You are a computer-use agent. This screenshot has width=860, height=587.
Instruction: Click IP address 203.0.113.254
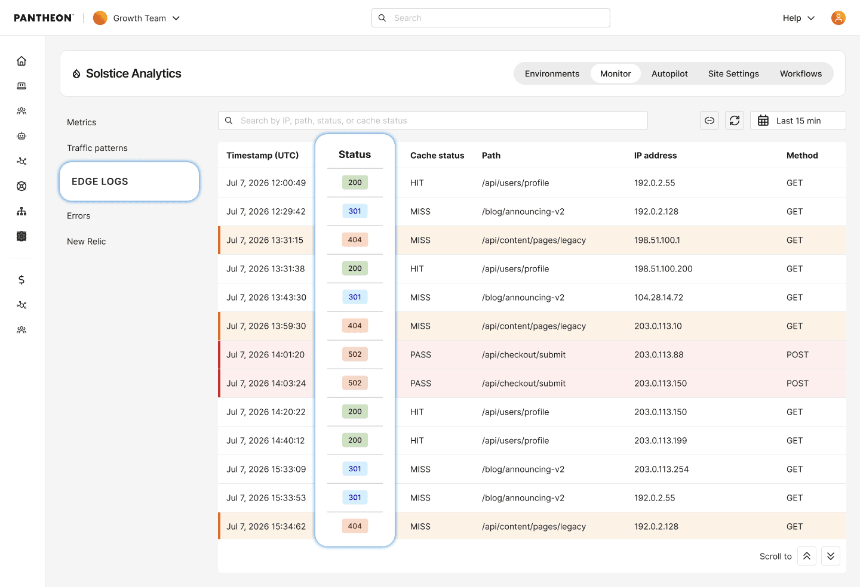[662, 469]
